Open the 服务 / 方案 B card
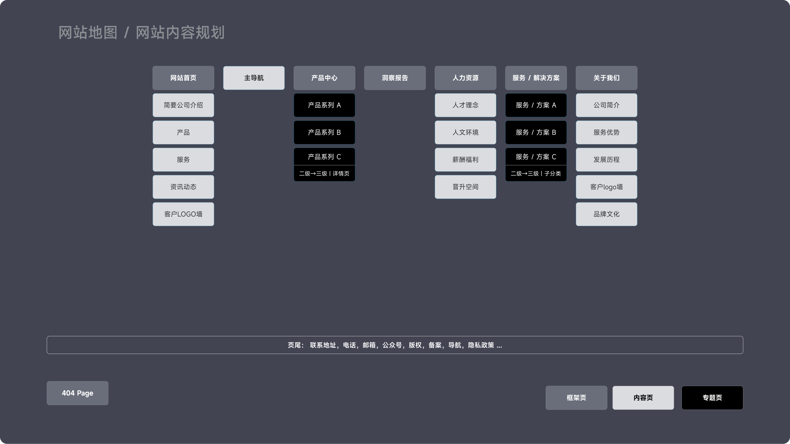The image size is (790, 444). [536, 132]
